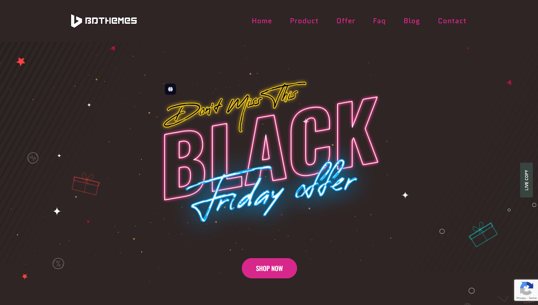
Task: Open the Home menu item
Action: click(262, 21)
